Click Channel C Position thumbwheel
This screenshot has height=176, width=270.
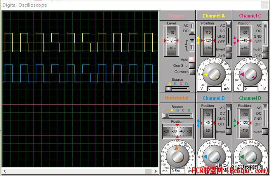point(244,41)
